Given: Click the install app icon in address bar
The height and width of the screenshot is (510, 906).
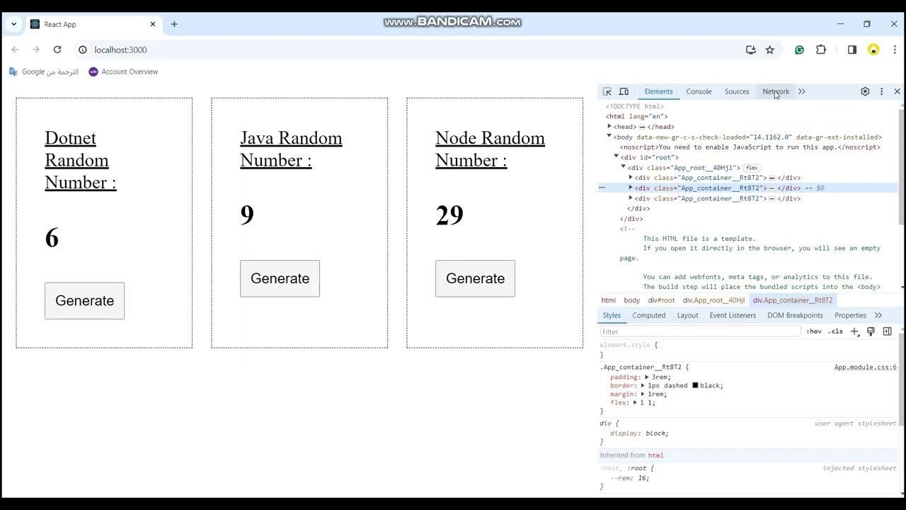Looking at the screenshot, I should point(751,50).
